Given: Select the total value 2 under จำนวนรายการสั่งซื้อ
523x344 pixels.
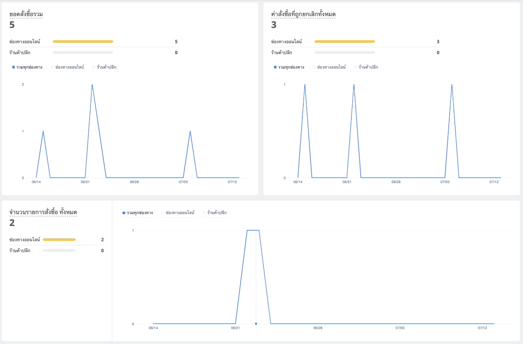Looking at the screenshot, I should [12, 222].
